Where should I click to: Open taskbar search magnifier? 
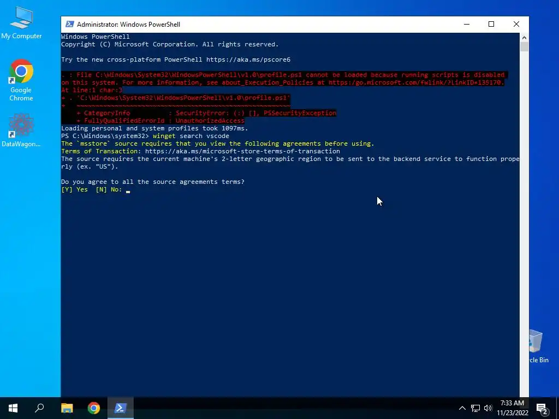pos(39,408)
